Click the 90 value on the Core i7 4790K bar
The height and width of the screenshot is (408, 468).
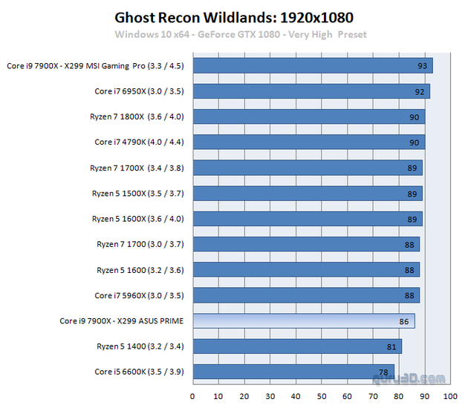pyautogui.click(x=415, y=142)
